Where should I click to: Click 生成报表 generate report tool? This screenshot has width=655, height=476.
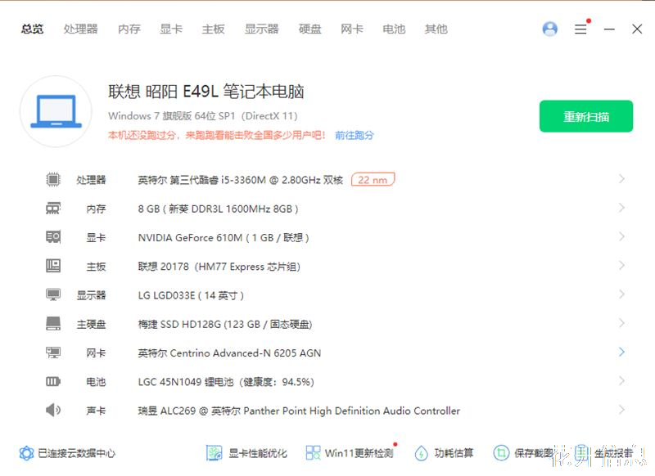[x=604, y=453]
